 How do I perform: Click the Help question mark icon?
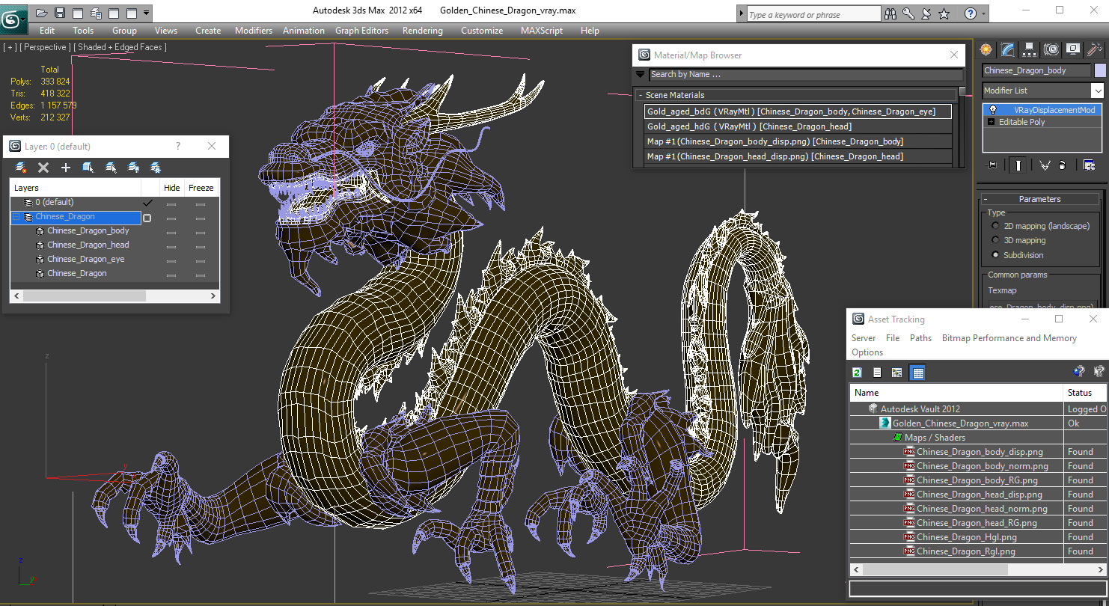click(x=971, y=13)
